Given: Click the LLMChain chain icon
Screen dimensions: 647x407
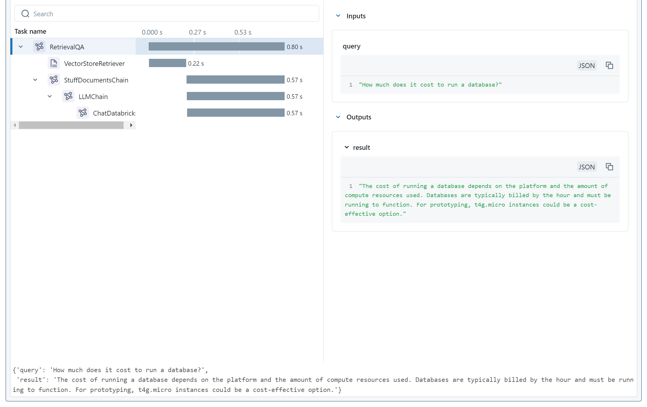Looking at the screenshot, I should 68,96.
